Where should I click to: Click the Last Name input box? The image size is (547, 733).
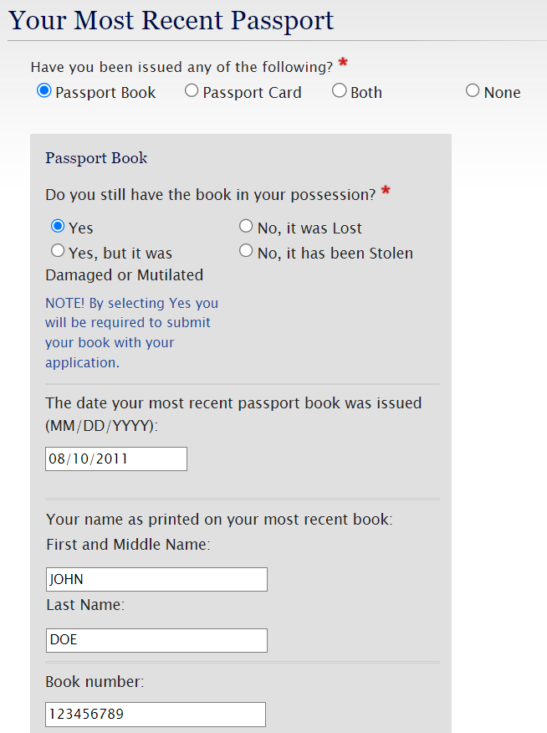coord(156,640)
